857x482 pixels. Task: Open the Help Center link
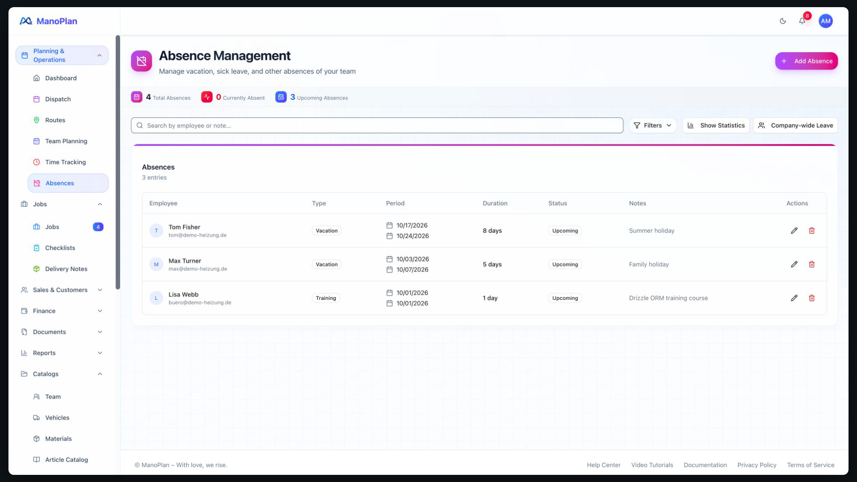tap(603, 465)
